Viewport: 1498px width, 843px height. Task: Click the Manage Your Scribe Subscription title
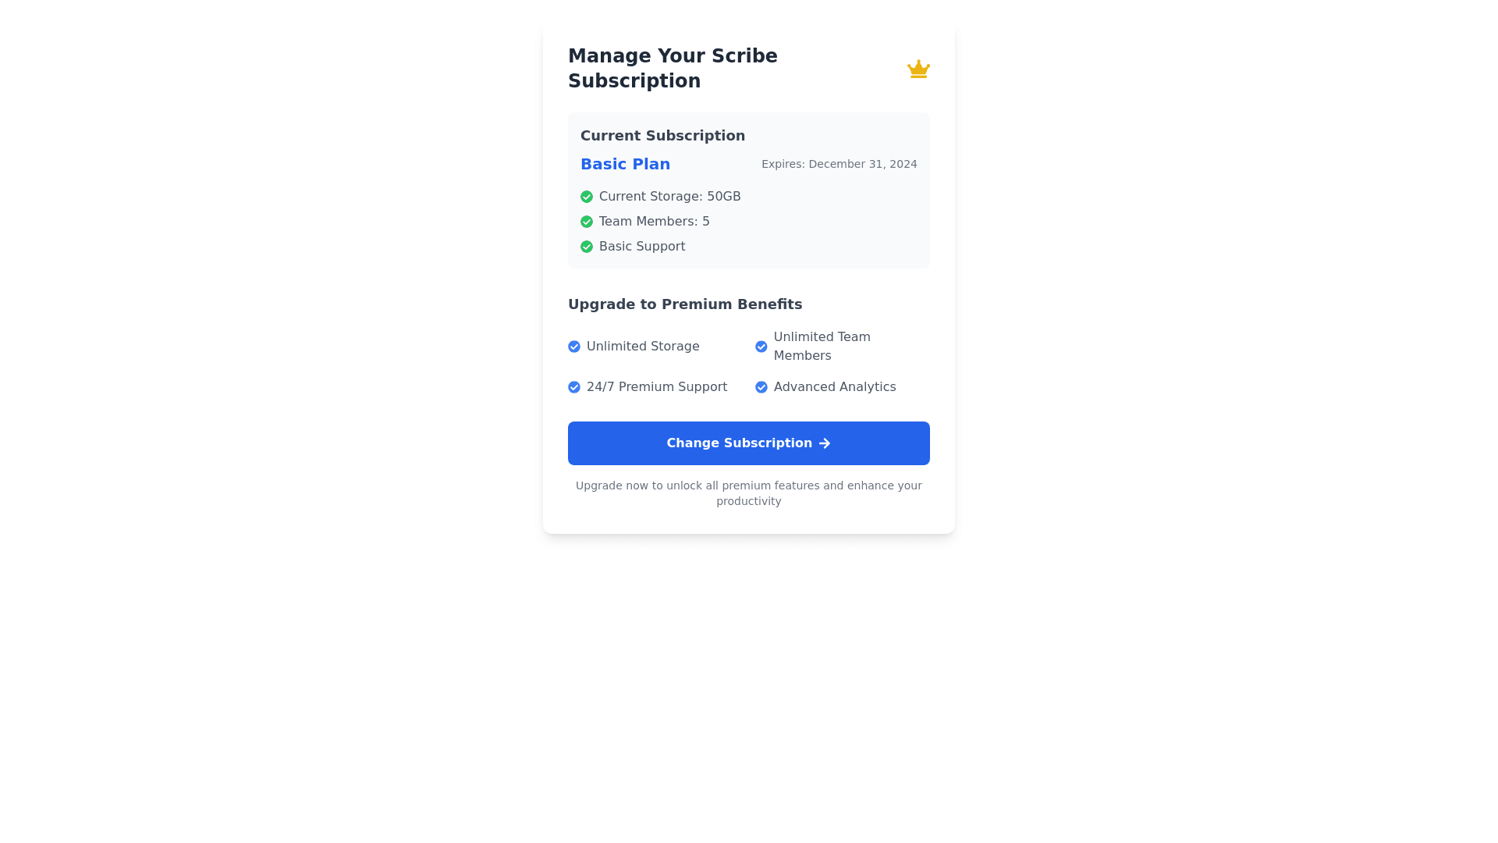coord(673,69)
